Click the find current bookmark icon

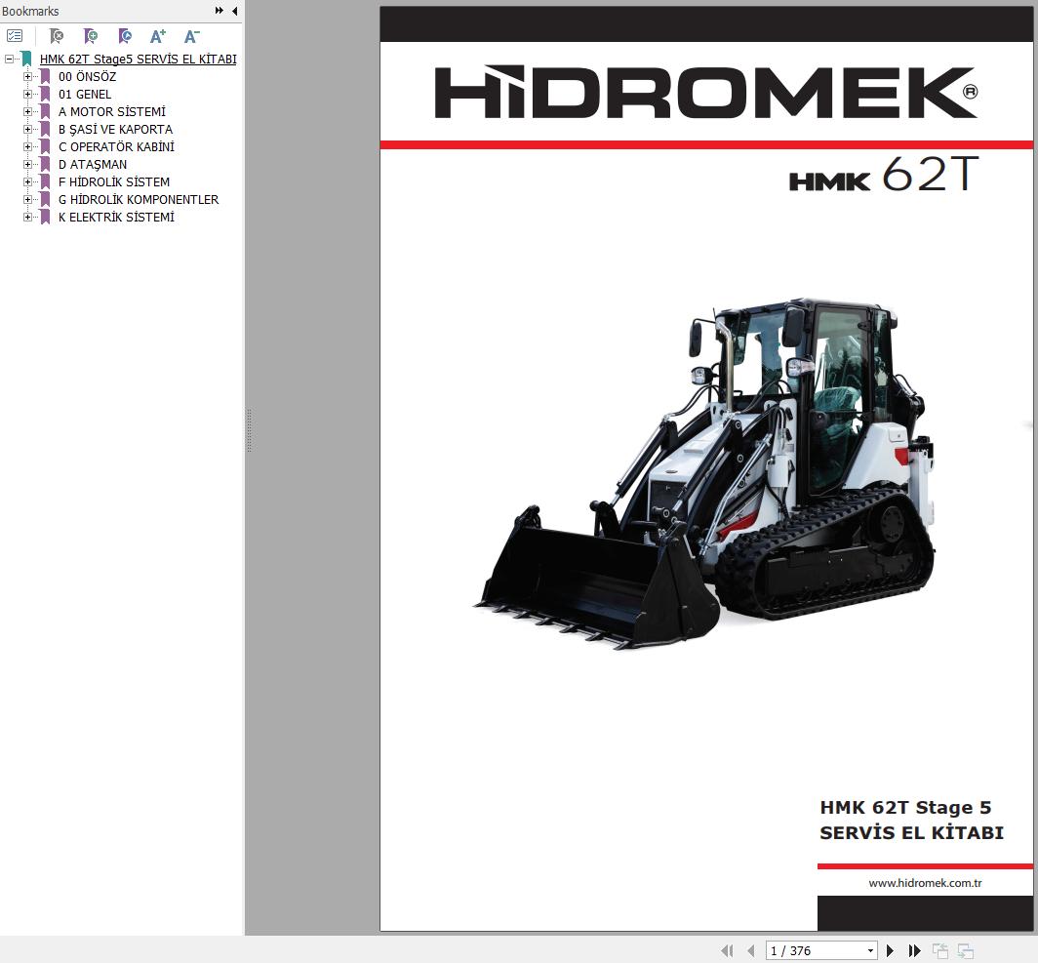[125, 36]
